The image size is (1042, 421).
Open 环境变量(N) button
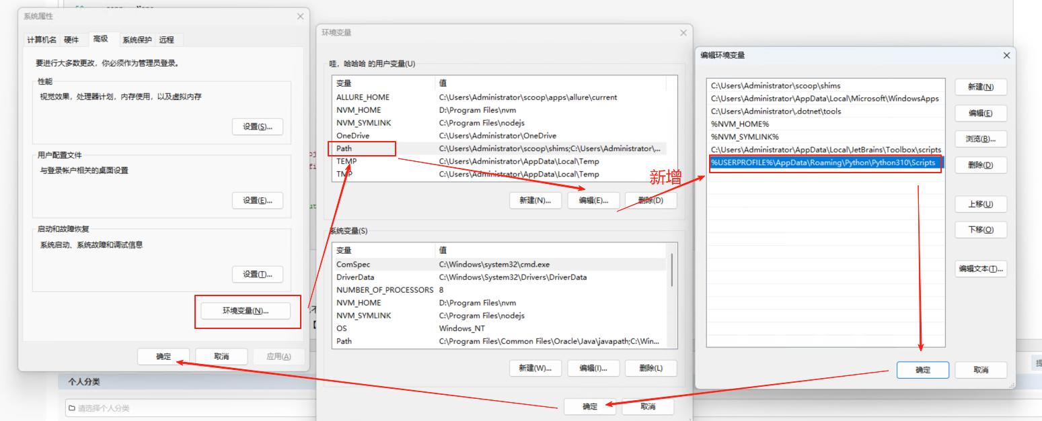(x=246, y=311)
